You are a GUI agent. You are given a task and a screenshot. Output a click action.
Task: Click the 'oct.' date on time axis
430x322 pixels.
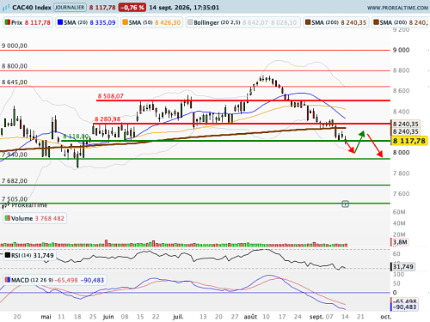pyautogui.click(x=386, y=317)
